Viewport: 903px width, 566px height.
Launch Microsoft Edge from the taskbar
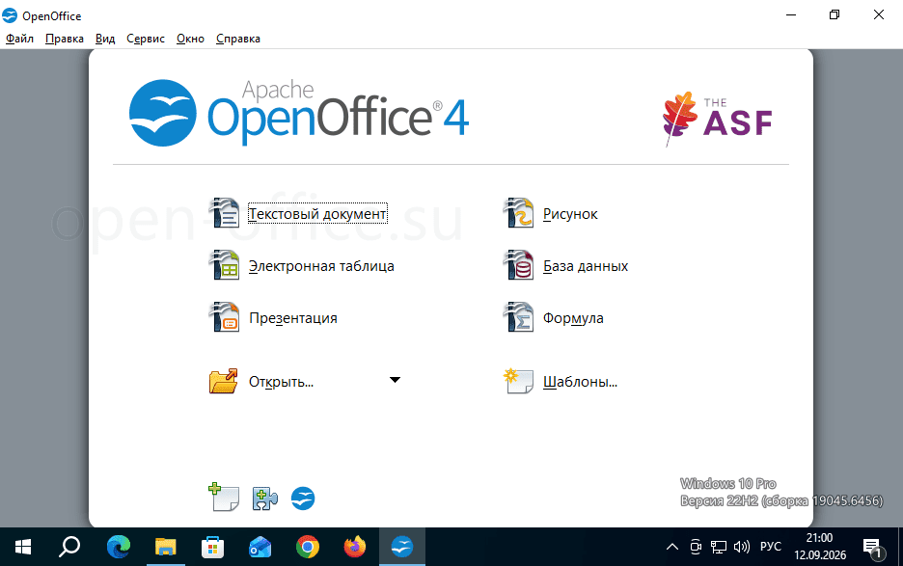(119, 547)
